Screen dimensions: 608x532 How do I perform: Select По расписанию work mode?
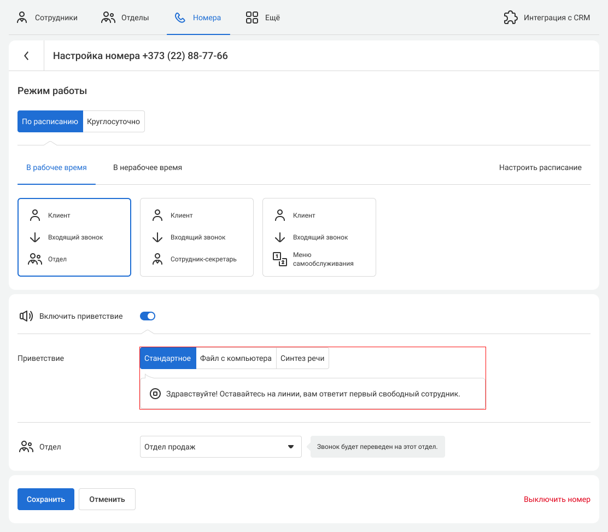pos(50,121)
